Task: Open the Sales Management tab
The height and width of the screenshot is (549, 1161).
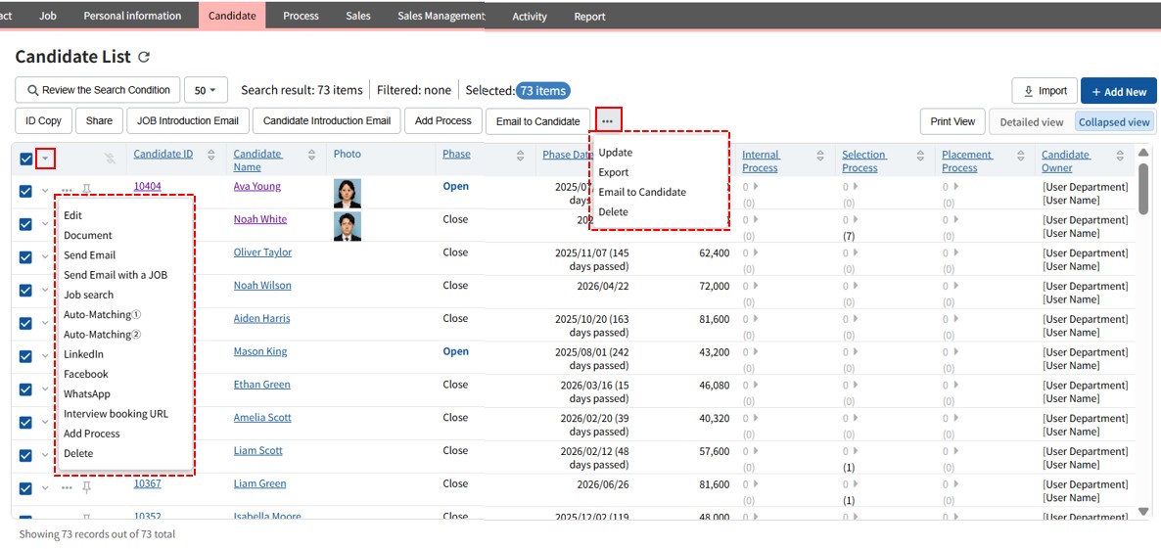Action: point(441,16)
